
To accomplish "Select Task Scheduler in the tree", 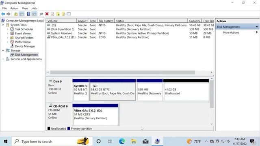I will tap(24, 29).
